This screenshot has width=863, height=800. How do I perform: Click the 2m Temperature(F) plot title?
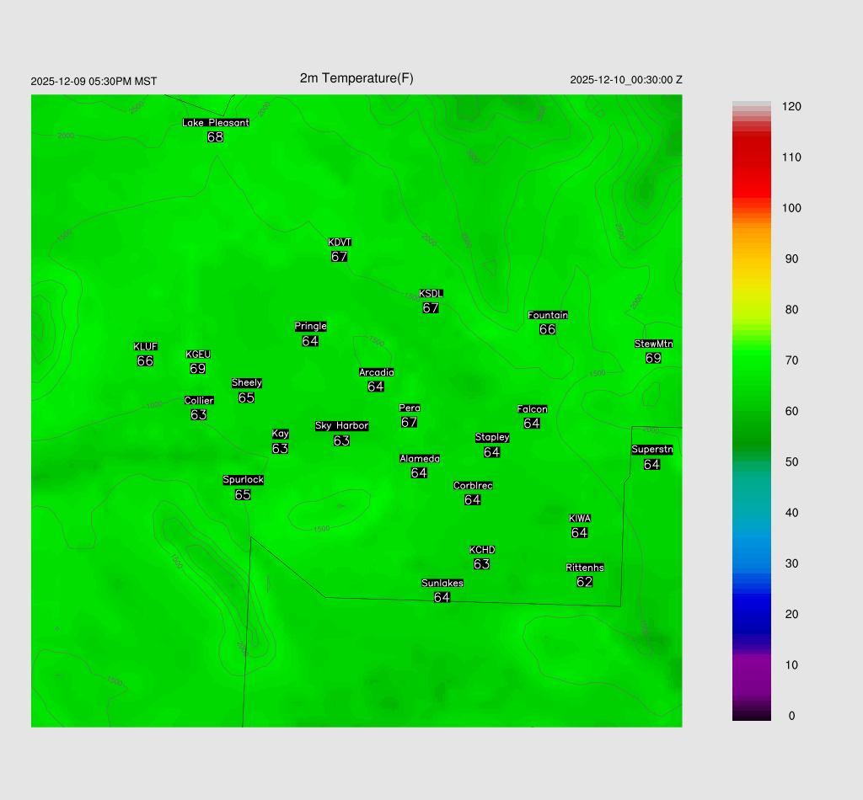click(x=356, y=78)
